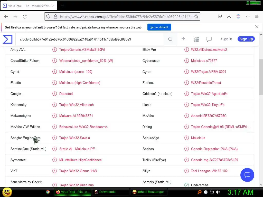This screenshot has width=263, height=197.
Task: Click the Set as default button
Action: coord(159,27)
